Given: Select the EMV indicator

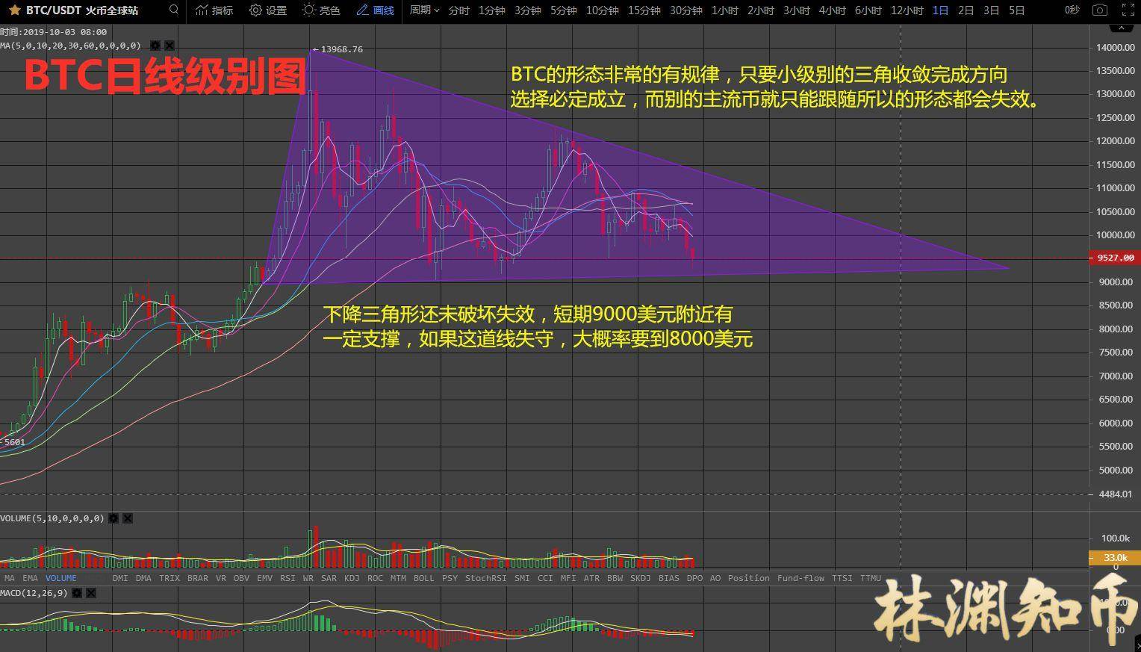Looking at the screenshot, I should (264, 578).
